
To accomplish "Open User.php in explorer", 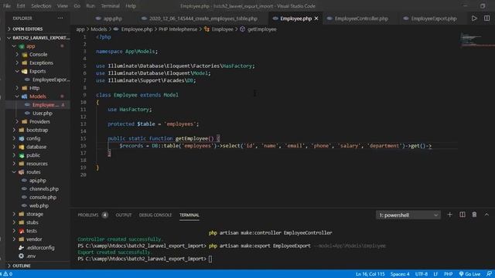I will 43,114.
